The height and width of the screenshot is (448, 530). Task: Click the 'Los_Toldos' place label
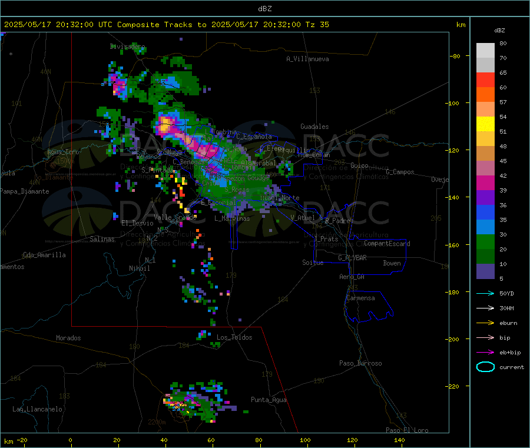[x=234, y=337]
